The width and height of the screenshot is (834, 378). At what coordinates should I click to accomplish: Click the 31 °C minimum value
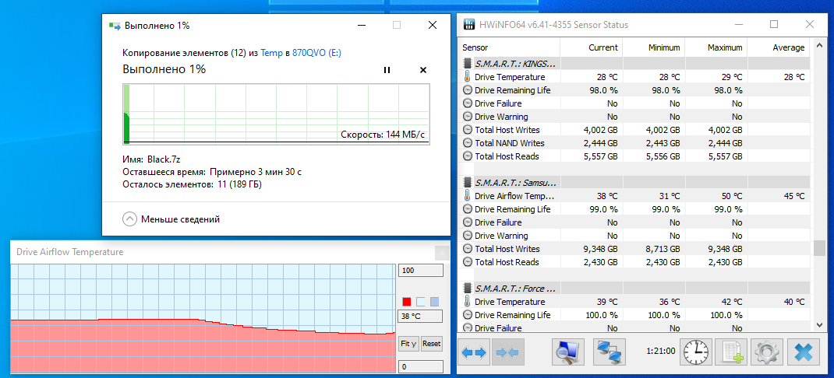click(668, 196)
